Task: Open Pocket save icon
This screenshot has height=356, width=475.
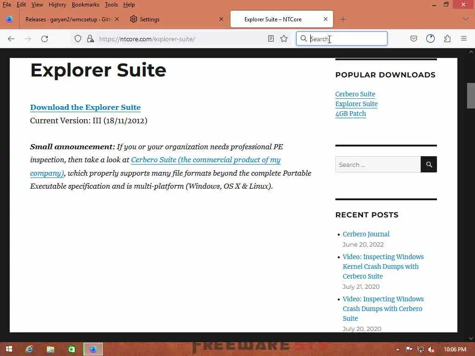Action: point(414,39)
